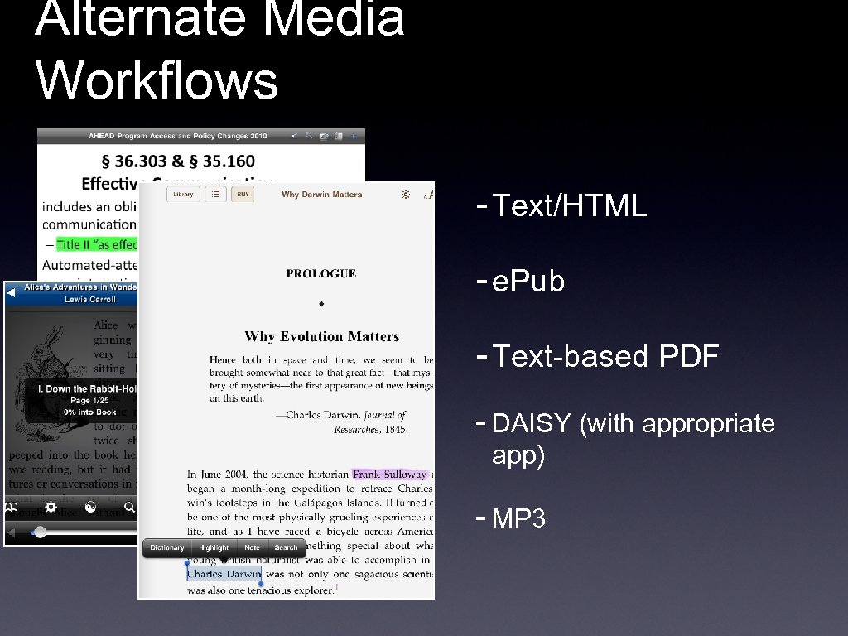Toggle night mode with the yin-yang icon
This screenshot has height=636, width=848.
(x=89, y=508)
